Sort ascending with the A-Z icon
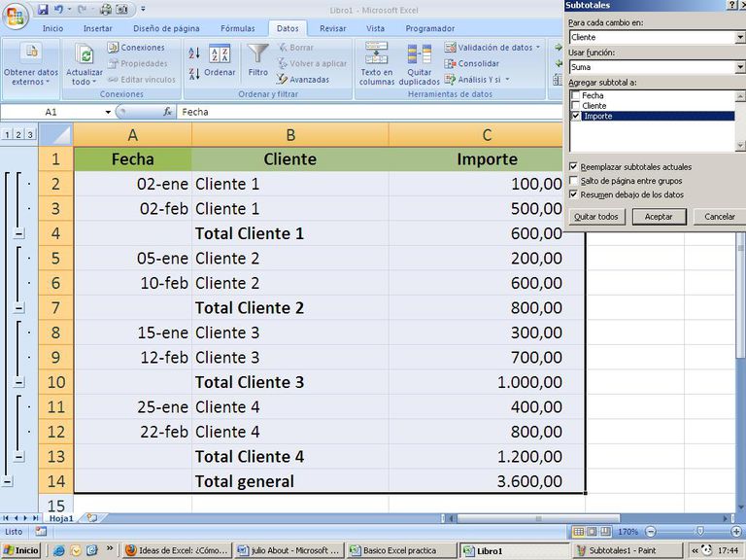746x560 pixels. (x=194, y=53)
